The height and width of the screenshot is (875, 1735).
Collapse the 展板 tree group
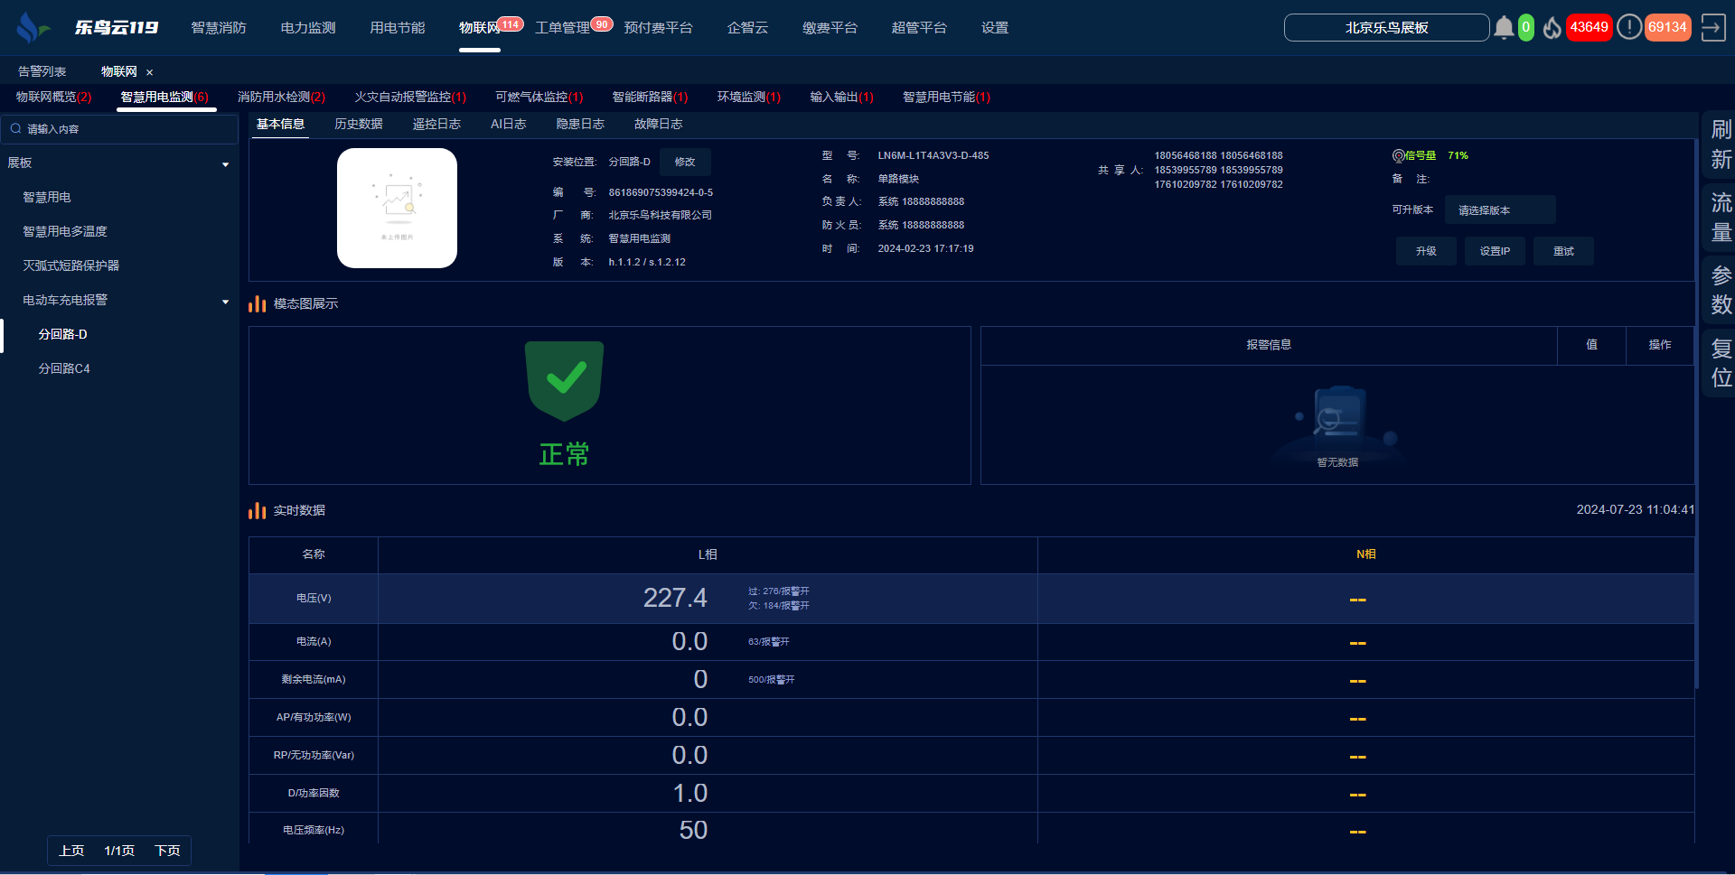(x=225, y=164)
